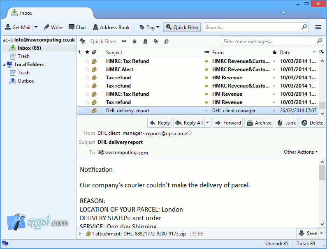Select DHL delivery report in message list

198,111
